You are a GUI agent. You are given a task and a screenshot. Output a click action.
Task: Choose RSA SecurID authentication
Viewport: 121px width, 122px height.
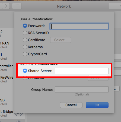(25, 33)
